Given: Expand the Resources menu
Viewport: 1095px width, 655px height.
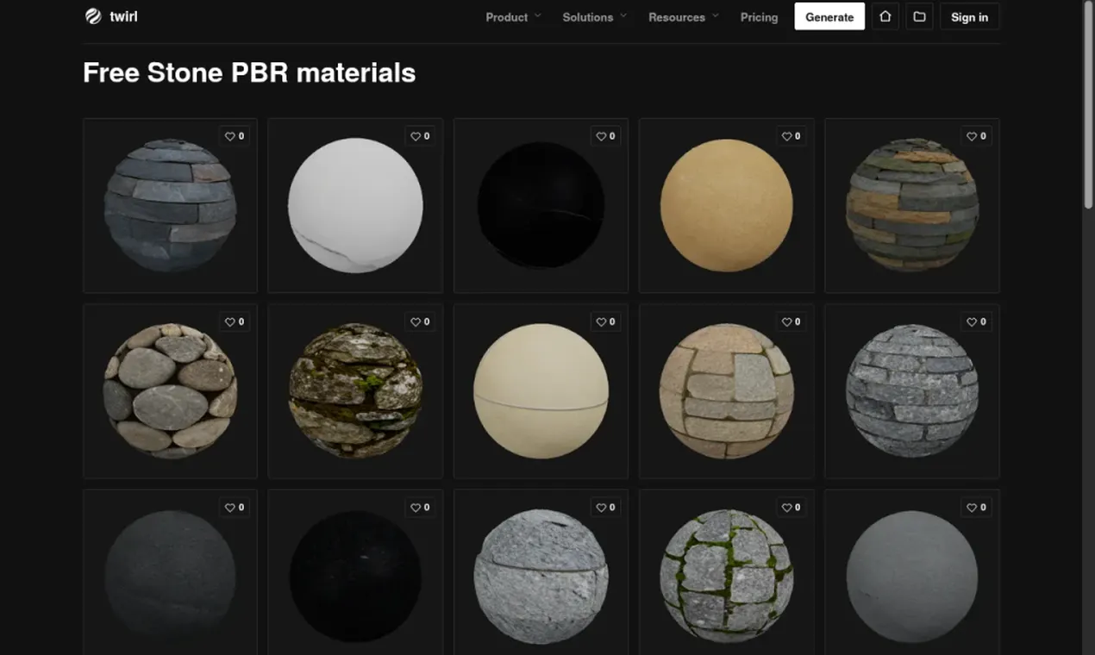Looking at the screenshot, I should [x=683, y=16].
